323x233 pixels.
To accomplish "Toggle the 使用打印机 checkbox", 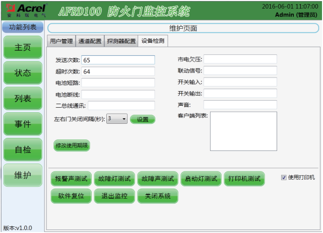I will [284, 178].
